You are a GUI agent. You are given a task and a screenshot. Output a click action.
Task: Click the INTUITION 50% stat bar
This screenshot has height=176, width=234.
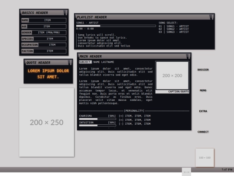(x=97, y=126)
